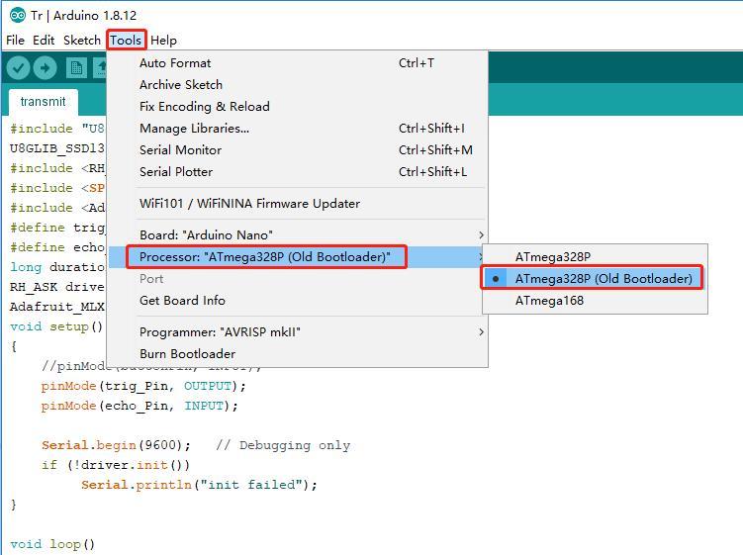Select ATmega168 processor option

tap(596, 301)
